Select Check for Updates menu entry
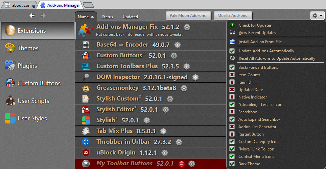 [255, 25]
